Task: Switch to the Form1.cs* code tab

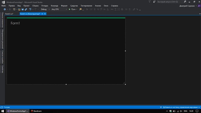Action: [x=9, y=14]
